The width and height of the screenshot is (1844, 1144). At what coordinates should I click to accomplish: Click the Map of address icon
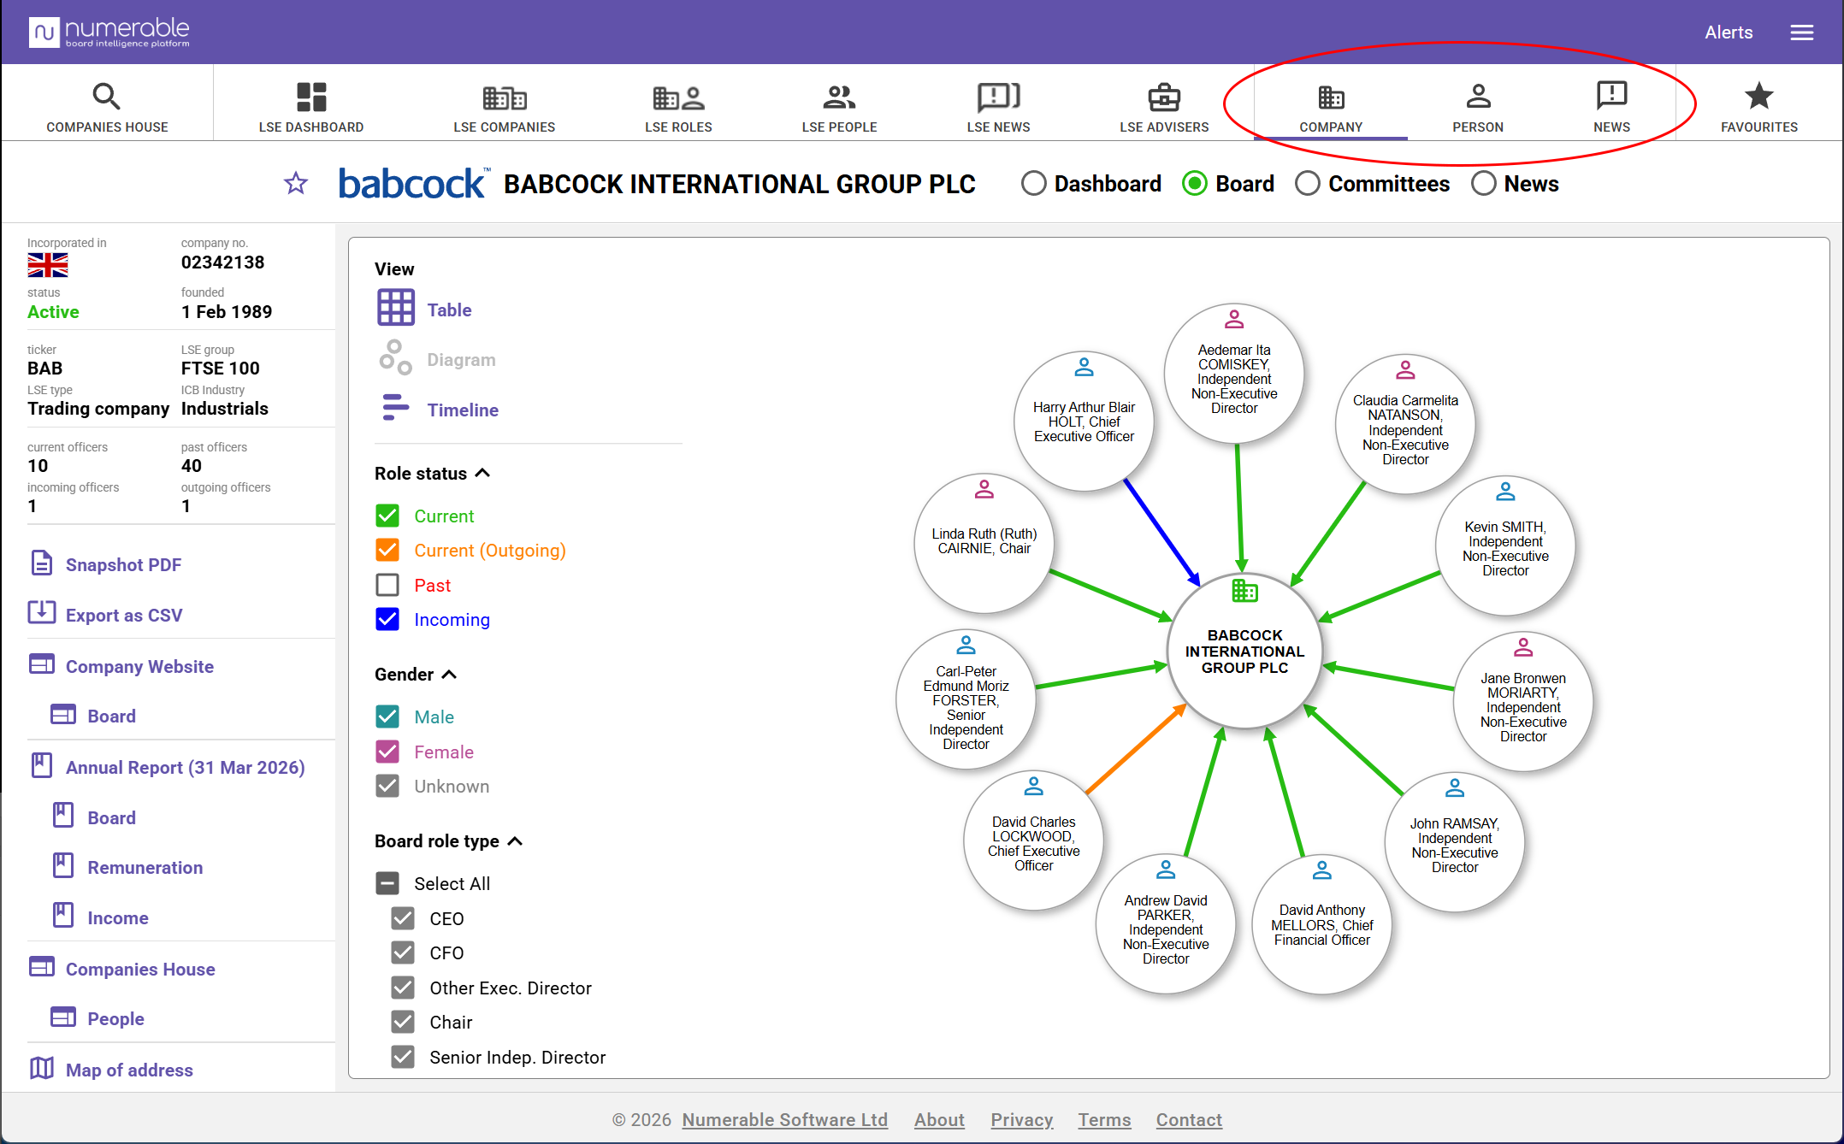42,1068
